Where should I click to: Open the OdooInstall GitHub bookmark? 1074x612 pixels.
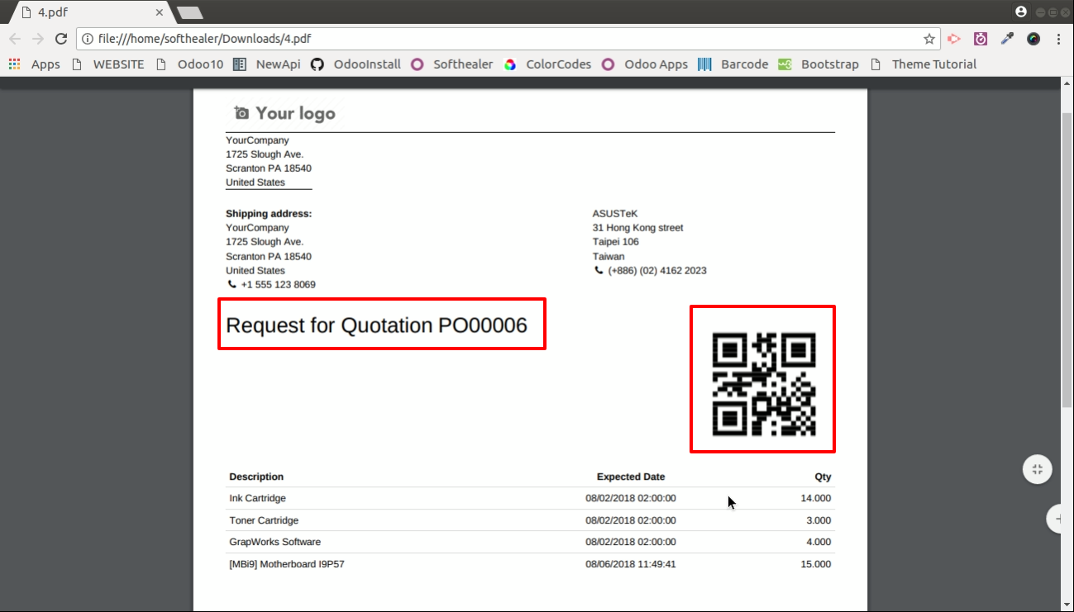pos(356,64)
